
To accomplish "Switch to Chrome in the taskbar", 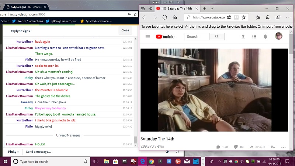I will click(x=151, y=162).
